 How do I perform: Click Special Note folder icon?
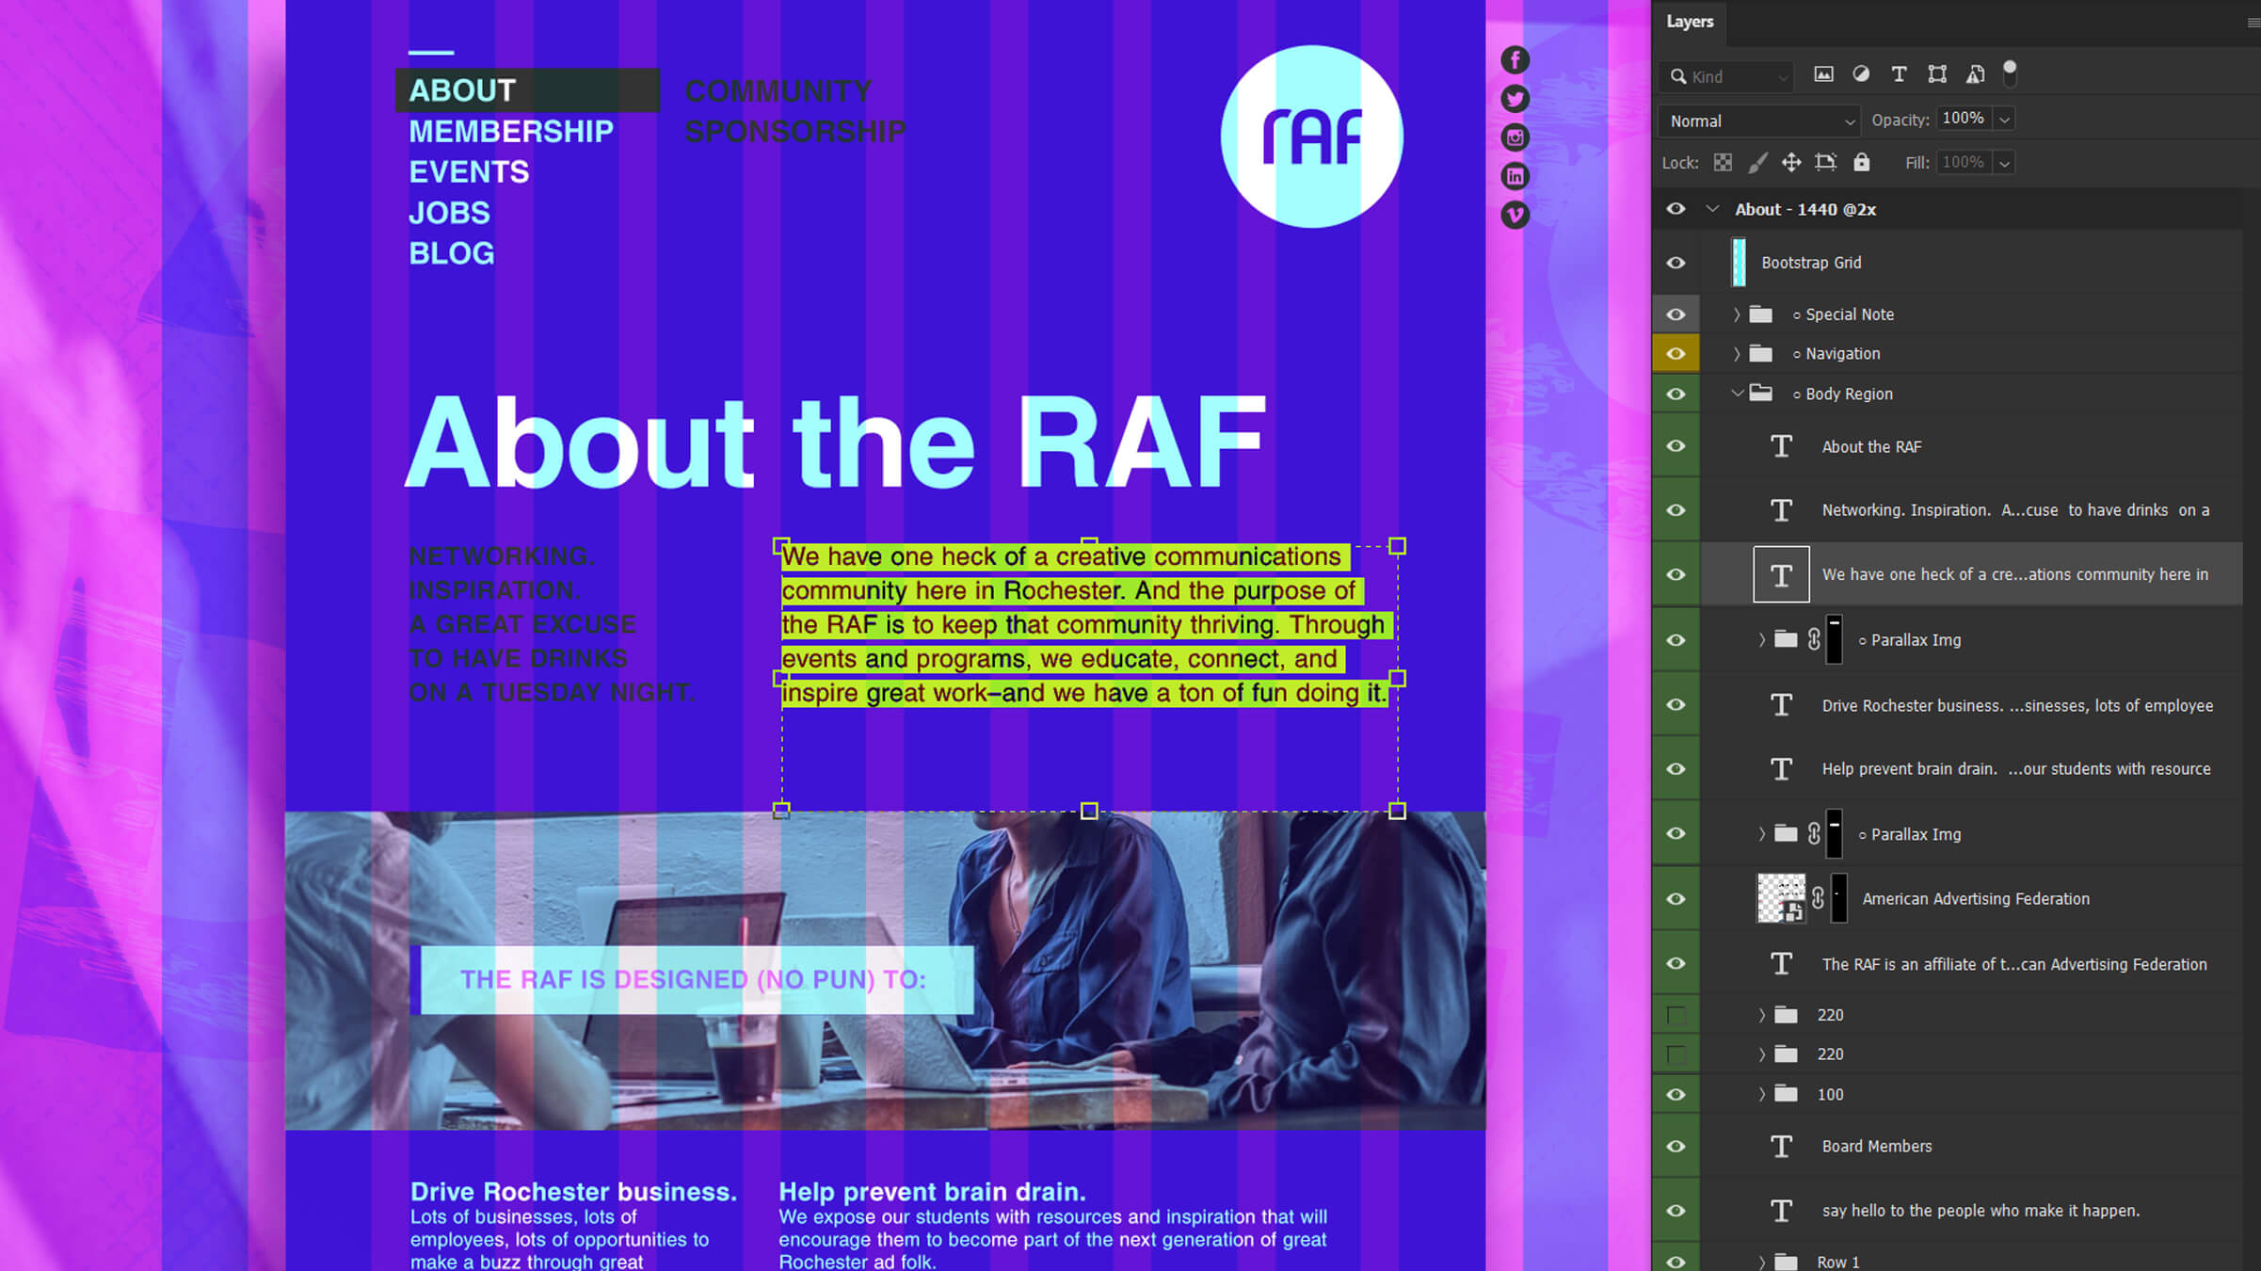(x=1760, y=314)
